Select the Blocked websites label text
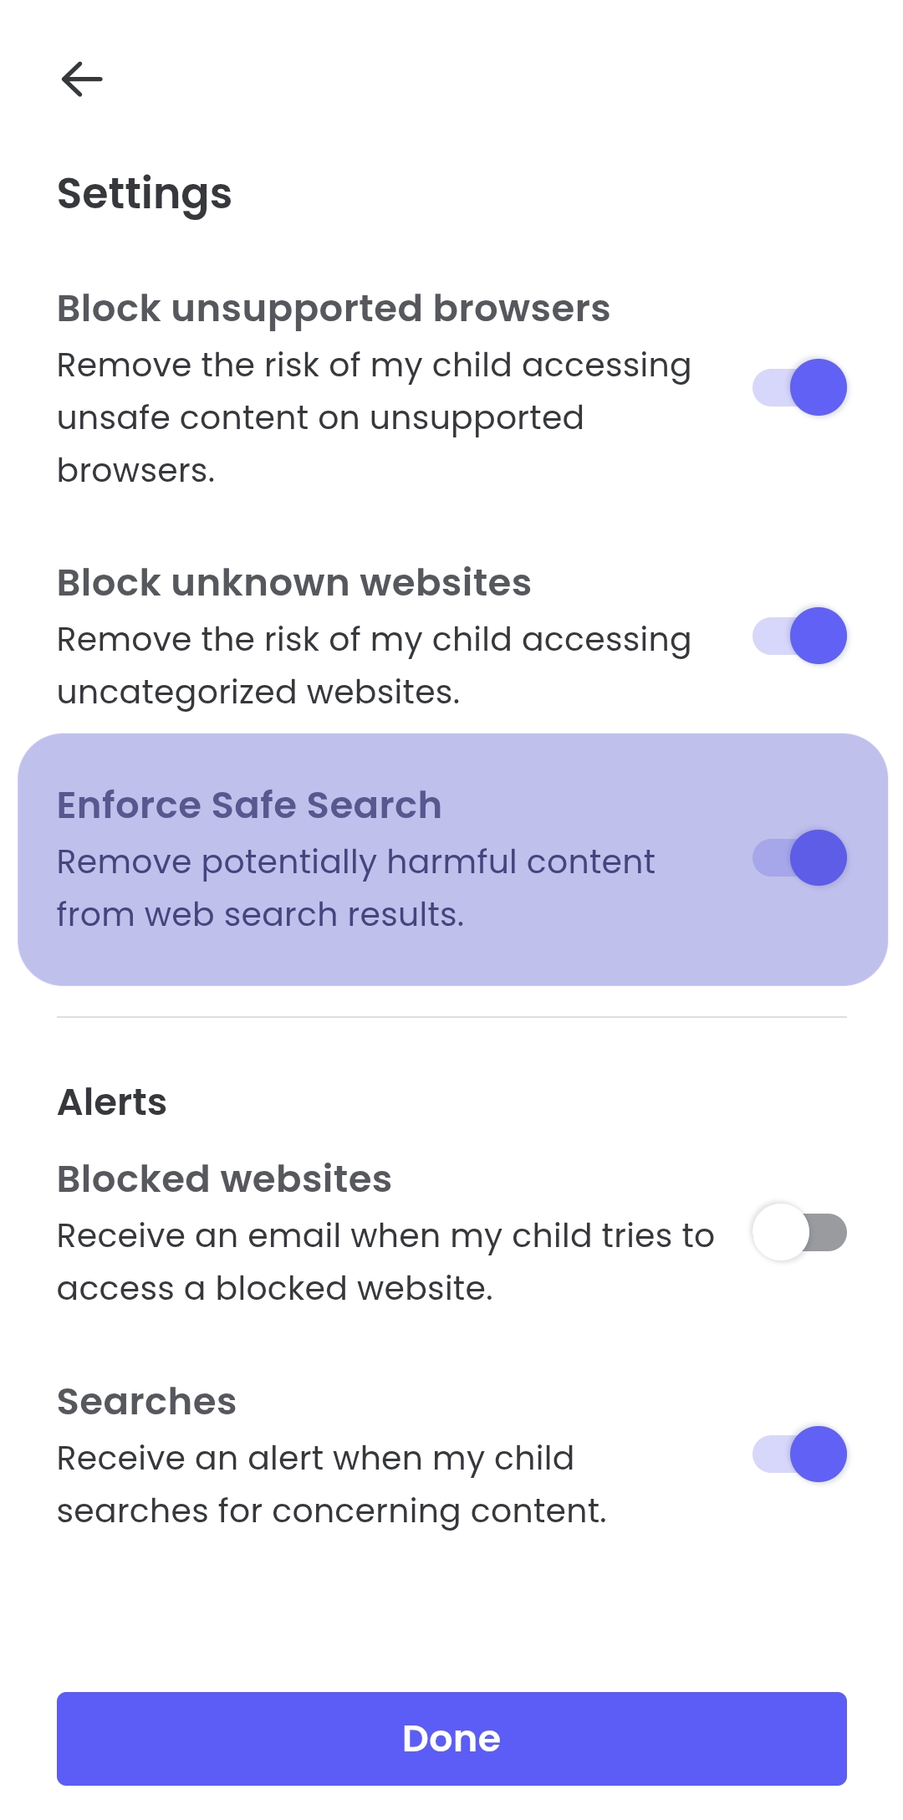Screen dimensions: 903x1820 coord(223,1178)
